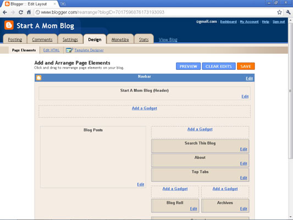Click the Help link
The height and width of the screenshot is (220, 293).
pyautogui.click(x=266, y=21)
